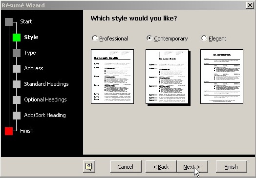Open the Add/Sort Heading step label
256x178 pixels.
[45, 115]
